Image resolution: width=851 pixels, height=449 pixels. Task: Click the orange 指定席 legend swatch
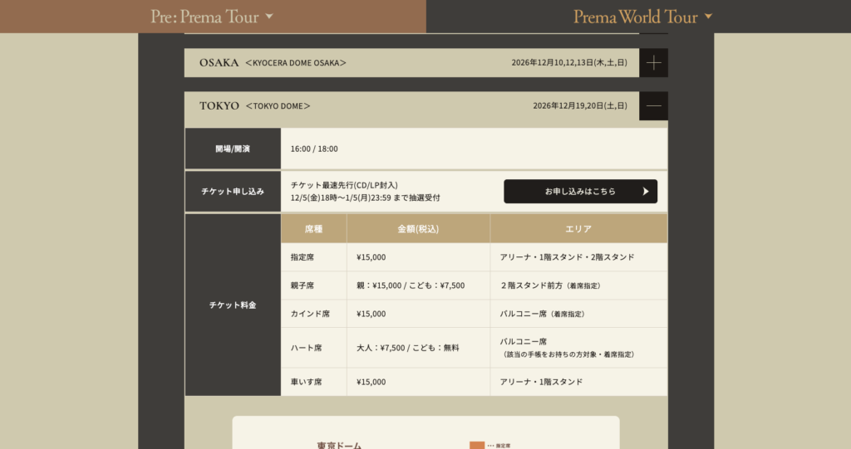(x=476, y=445)
